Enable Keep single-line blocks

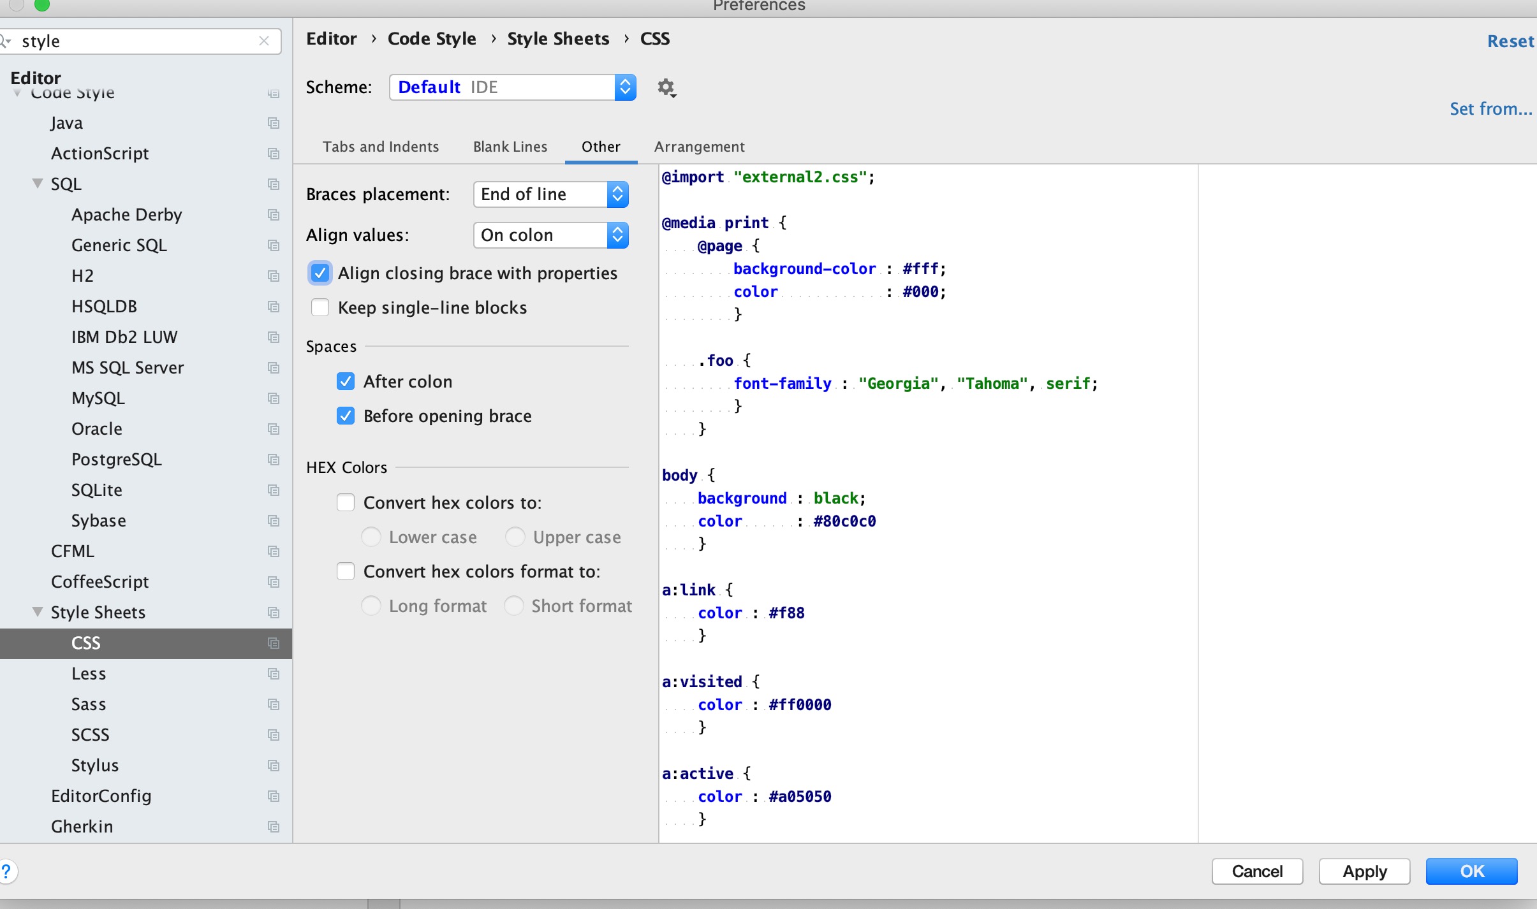coord(320,308)
